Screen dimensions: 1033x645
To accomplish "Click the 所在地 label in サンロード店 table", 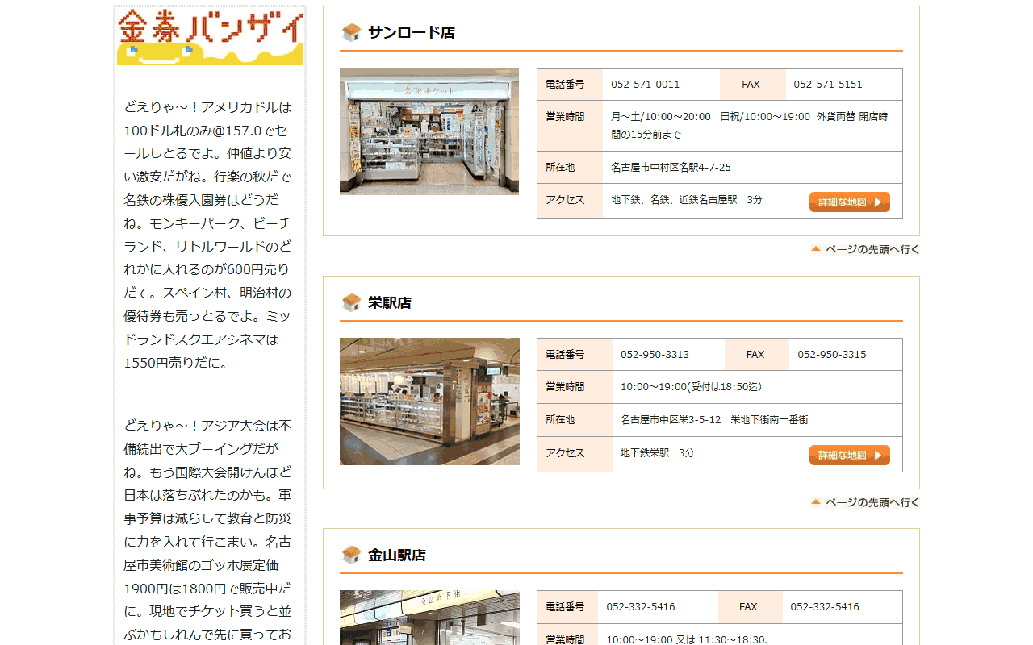I will [x=560, y=168].
